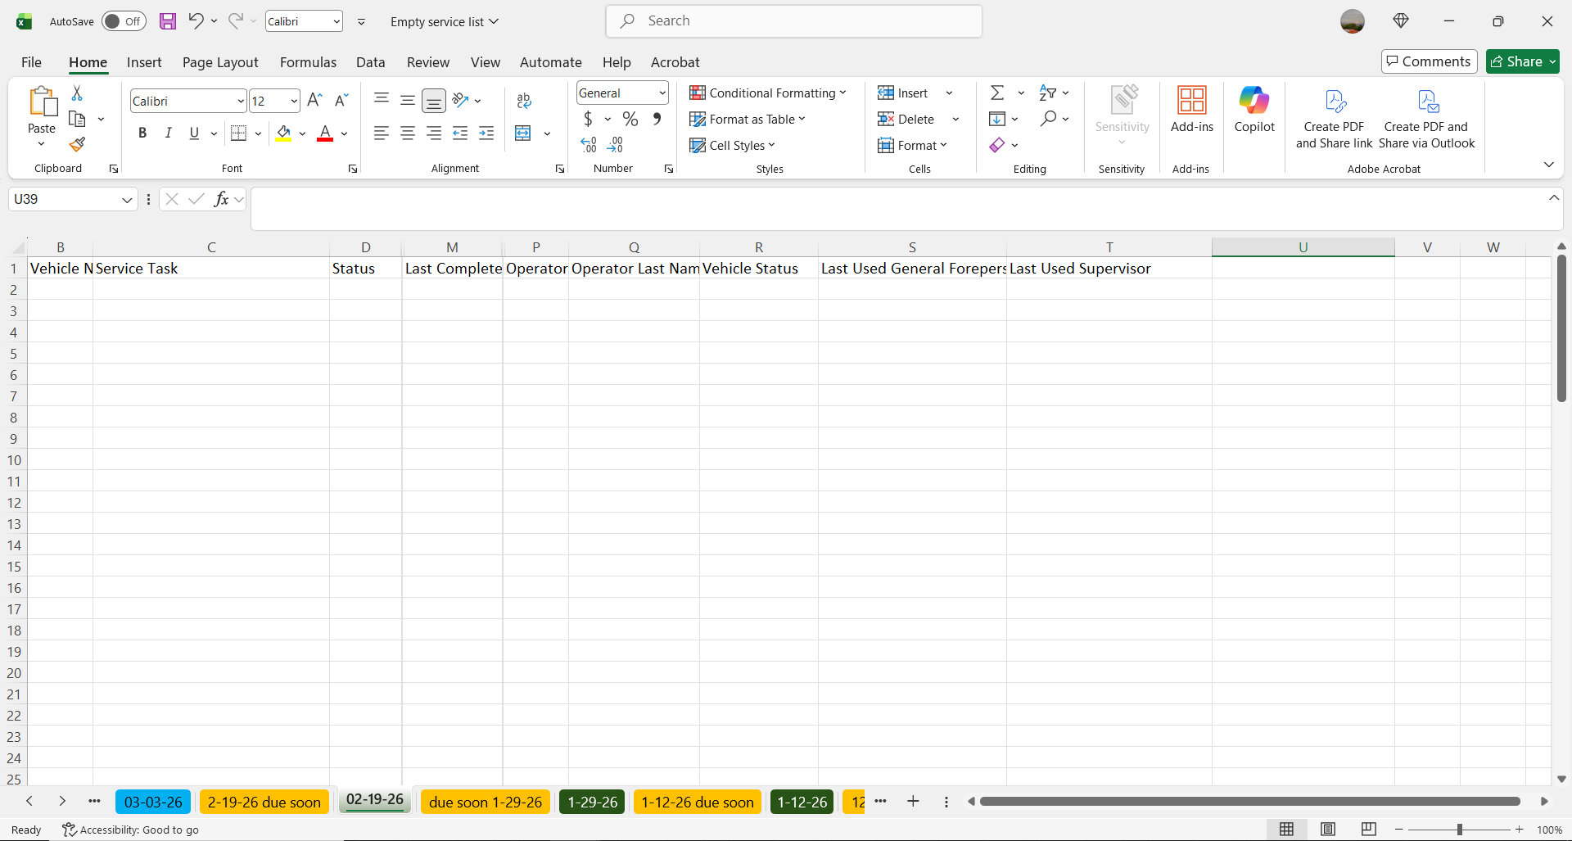1572x841 pixels.
Task: Switch to sheet tab 03-03-26
Action: point(153,803)
